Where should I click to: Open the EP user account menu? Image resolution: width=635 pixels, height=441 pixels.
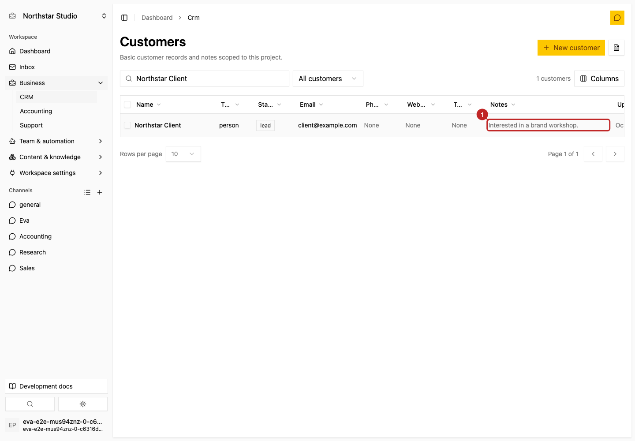coord(56,425)
